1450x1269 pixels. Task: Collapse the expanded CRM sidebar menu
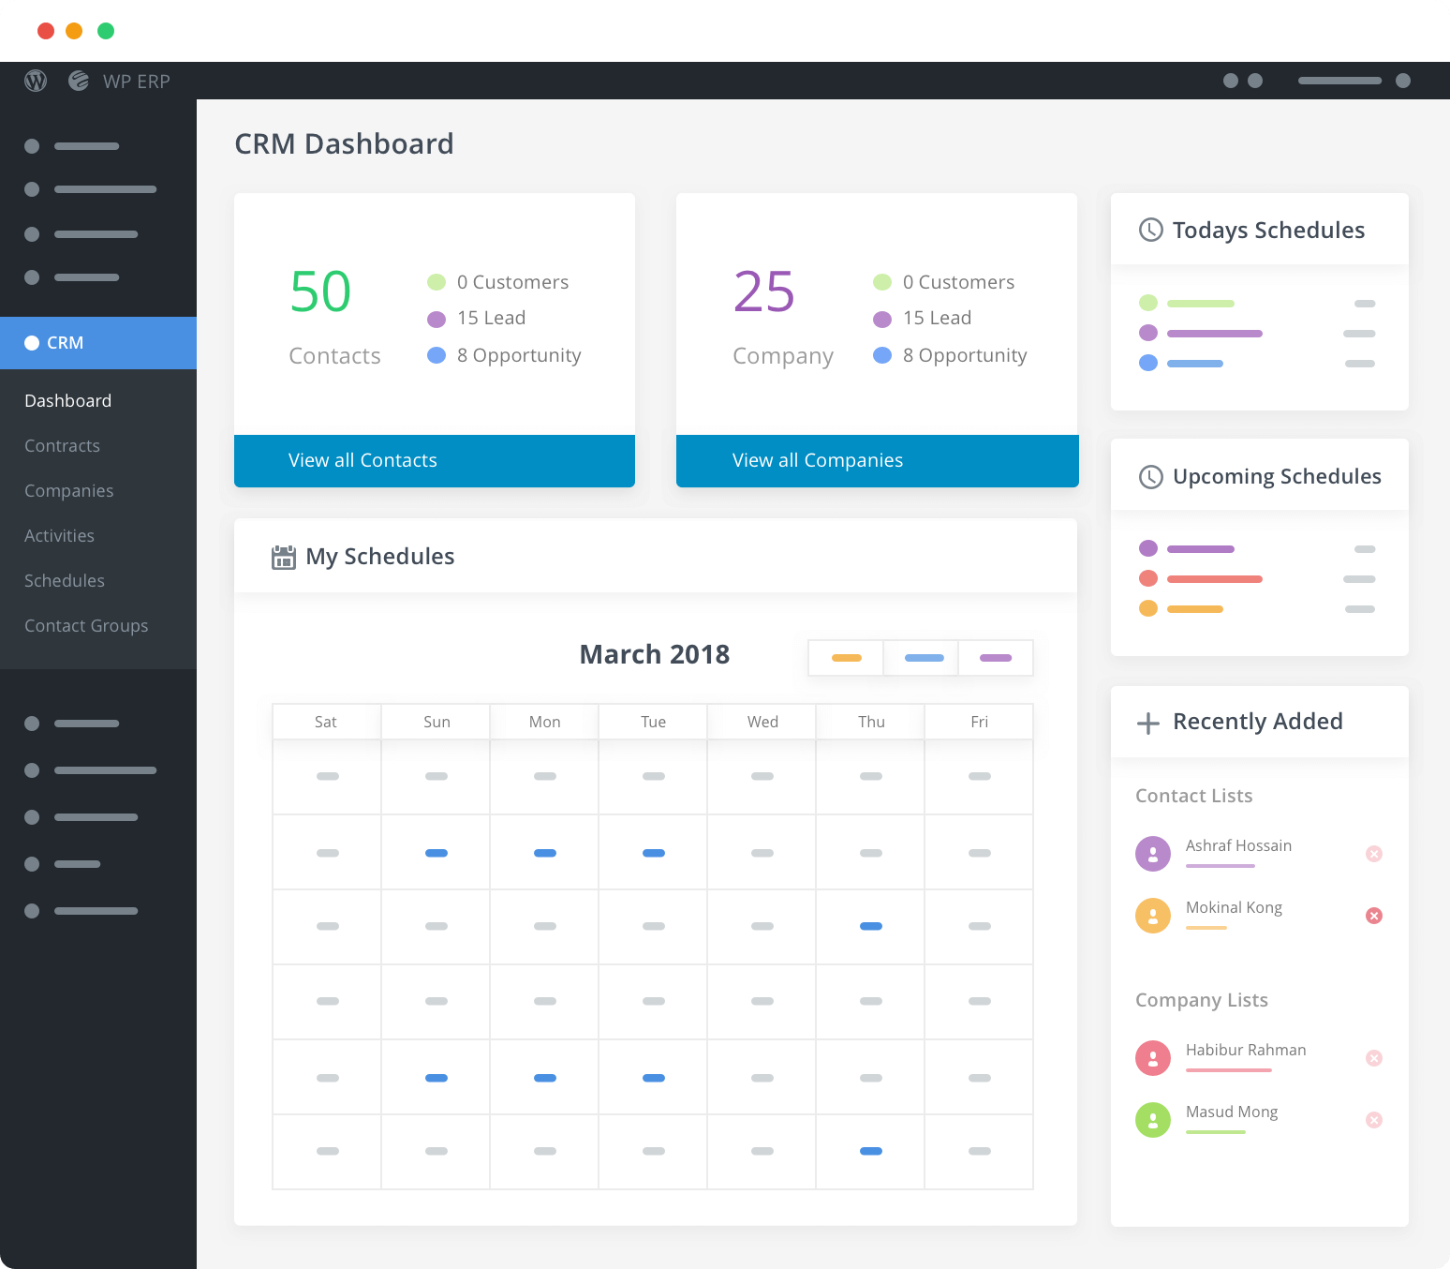point(66,343)
